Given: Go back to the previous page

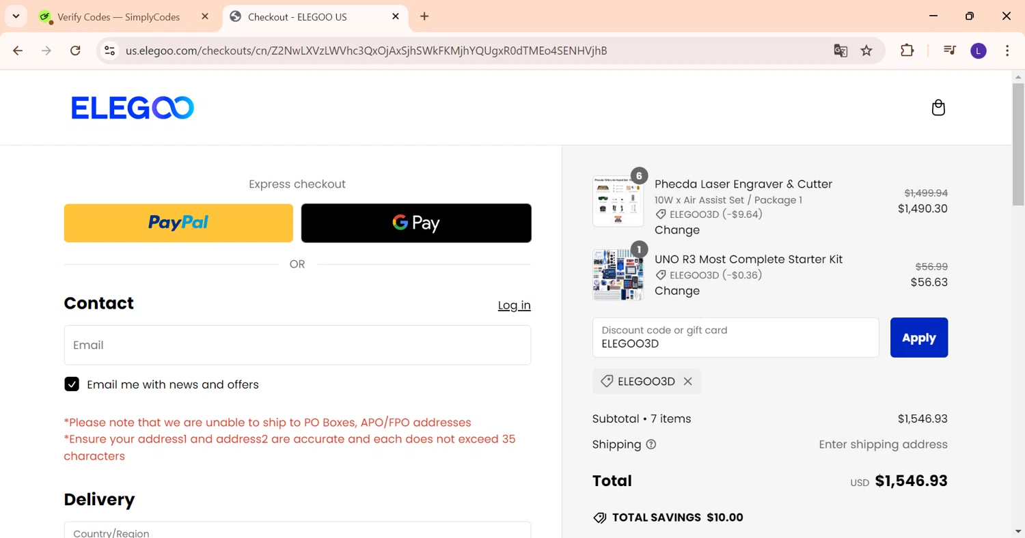Looking at the screenshot, I should [x=18, y=51].
